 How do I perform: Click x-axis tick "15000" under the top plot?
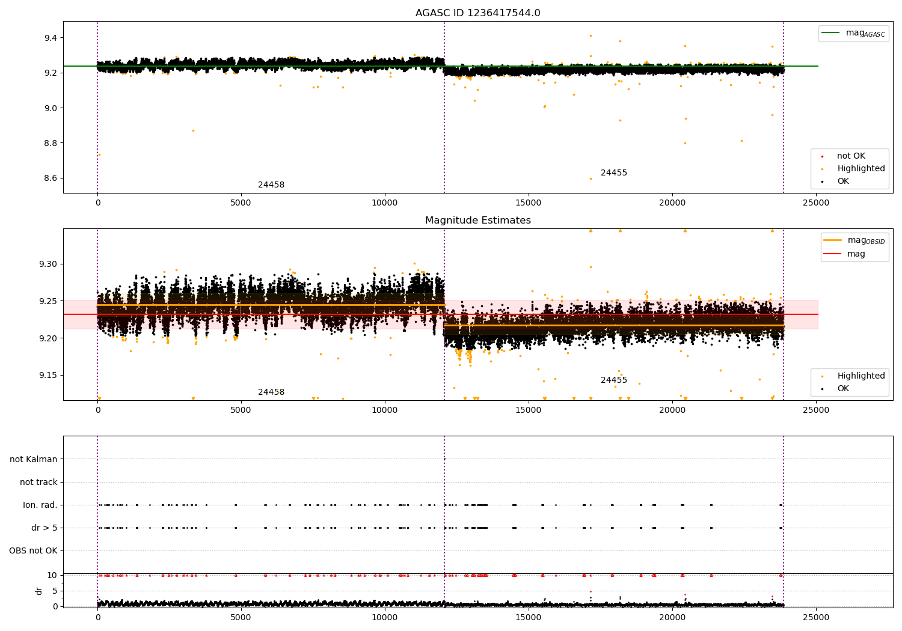click(x=528, y=203)
